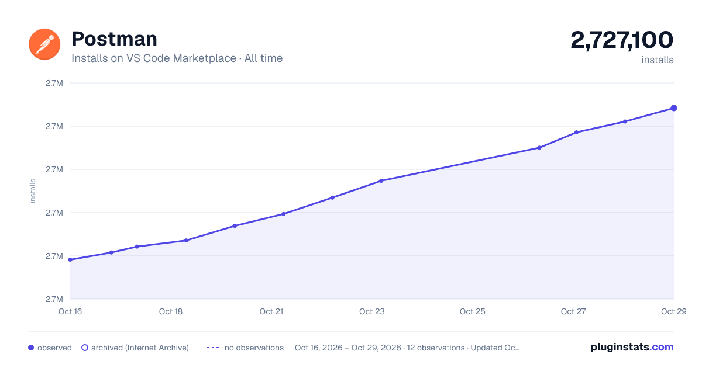Select the large final data point at Oct 29
Screen dimensions: 702x368
pos(674,108)
